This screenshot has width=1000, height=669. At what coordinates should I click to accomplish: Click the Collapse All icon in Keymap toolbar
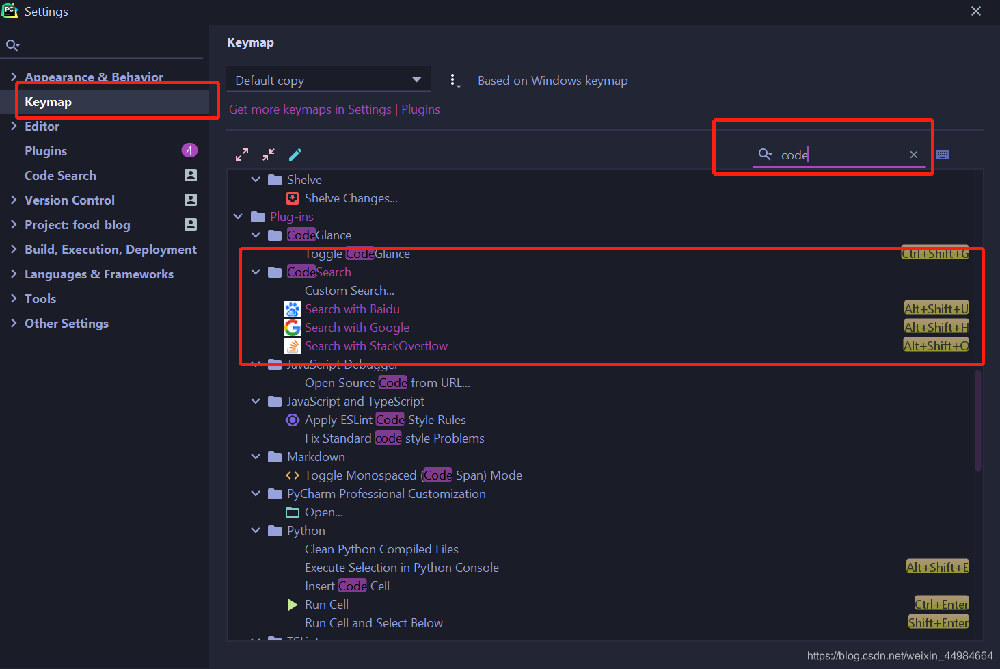[269, 155]
